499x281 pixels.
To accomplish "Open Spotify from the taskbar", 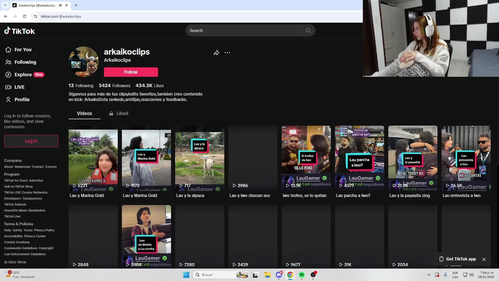I will [x=302, y=275].
